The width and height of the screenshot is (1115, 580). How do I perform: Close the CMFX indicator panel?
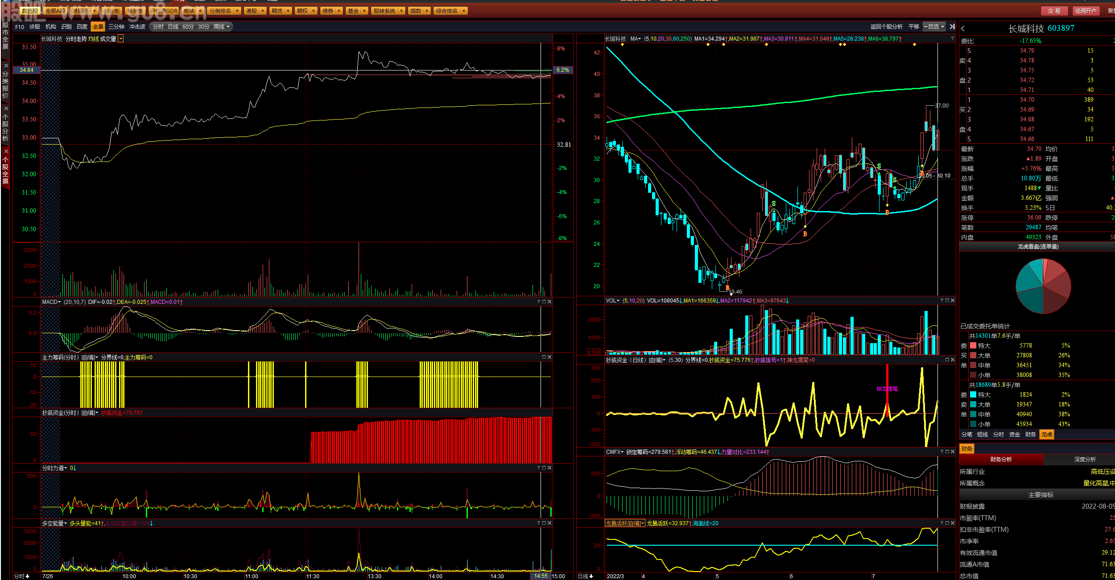[953, 452]
